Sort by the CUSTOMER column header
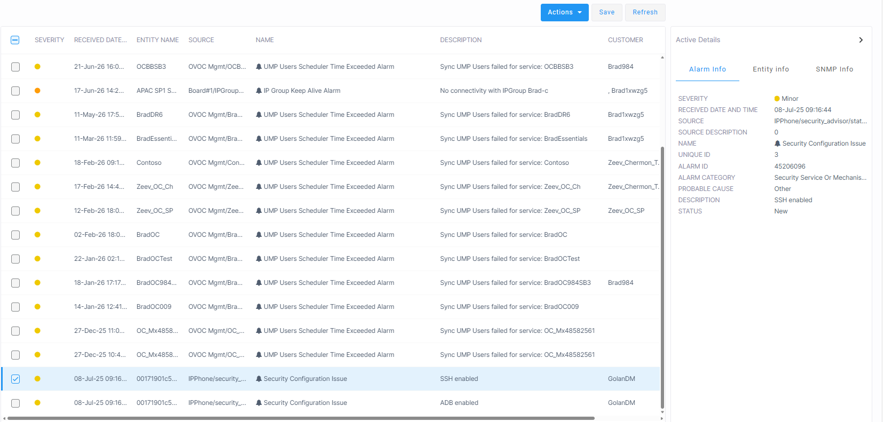Image resolution: width=884 pixels, height=422 pixels. (x=625, y=40)
